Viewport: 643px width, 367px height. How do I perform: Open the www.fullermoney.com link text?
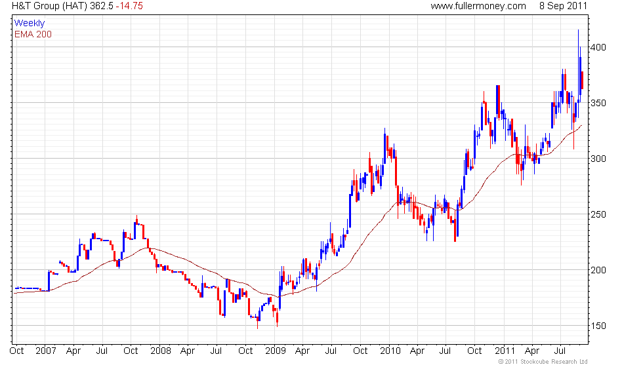[x=478, y=6]
